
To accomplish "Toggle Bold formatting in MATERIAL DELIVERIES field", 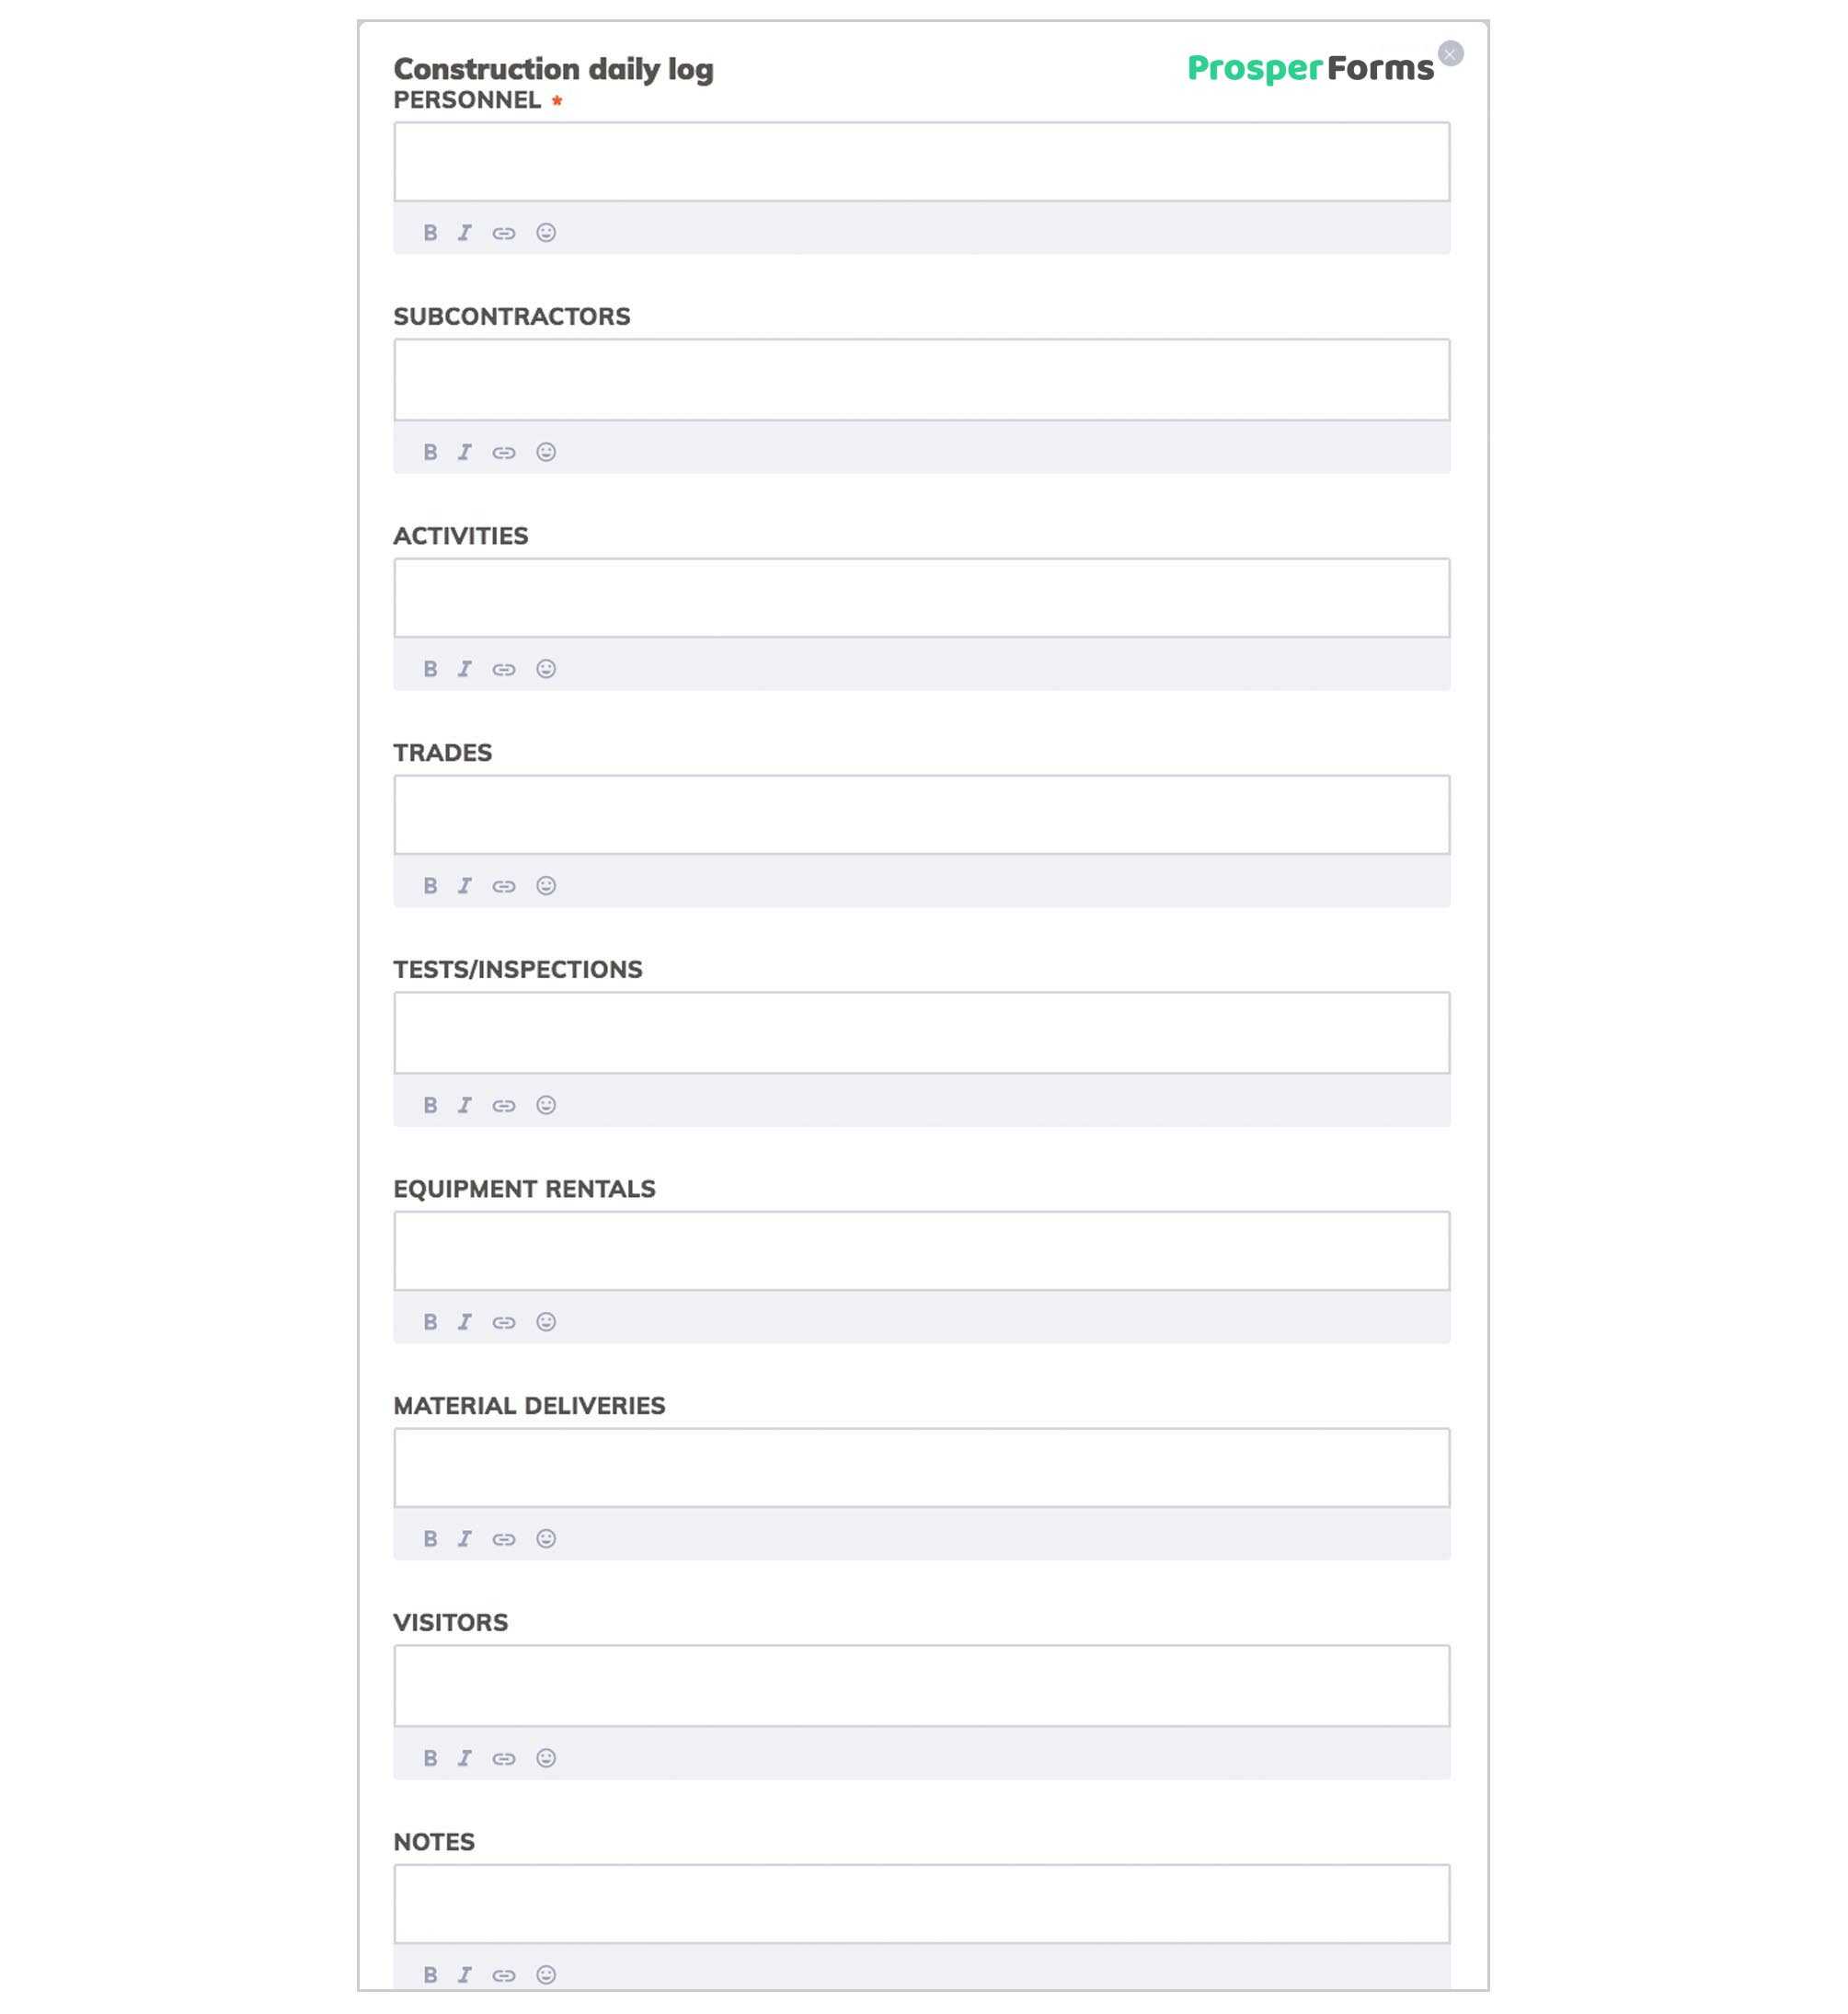I will click(431, 1538).
